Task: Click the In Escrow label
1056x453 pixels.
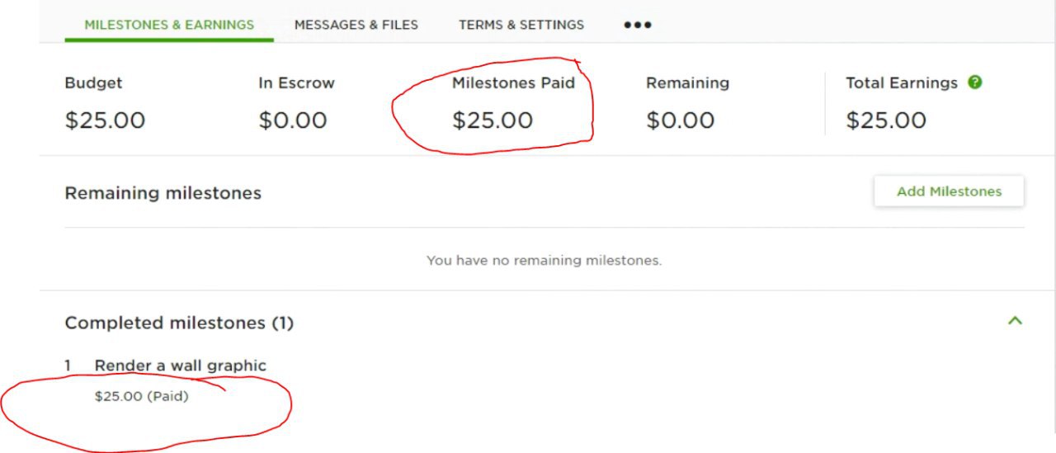Action: [297, 83]
